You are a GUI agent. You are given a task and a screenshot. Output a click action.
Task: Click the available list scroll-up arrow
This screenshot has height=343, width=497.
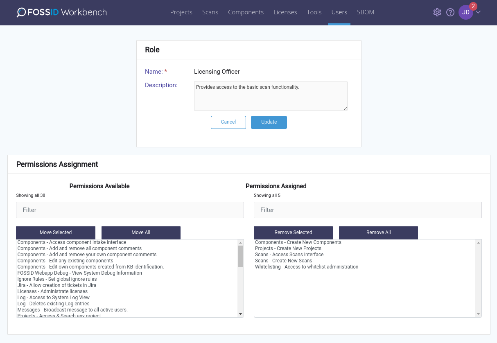240,243
